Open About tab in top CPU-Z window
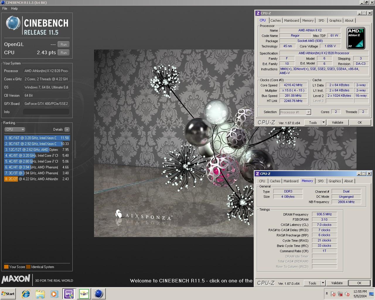Viewport: 375px width, 300px height. [349, 21]
